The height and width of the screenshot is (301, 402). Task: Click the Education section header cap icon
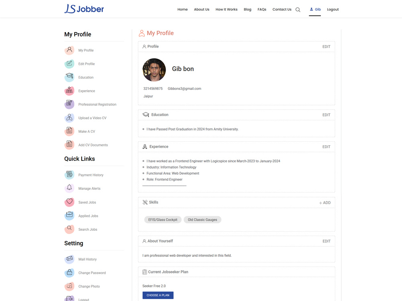[x=146, y=115]
